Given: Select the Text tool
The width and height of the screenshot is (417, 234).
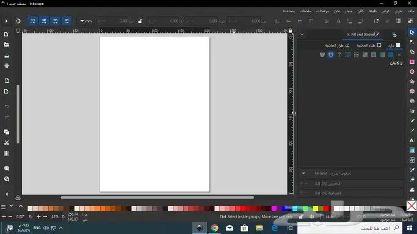Looking at the screenshot, I should (412, 140).
